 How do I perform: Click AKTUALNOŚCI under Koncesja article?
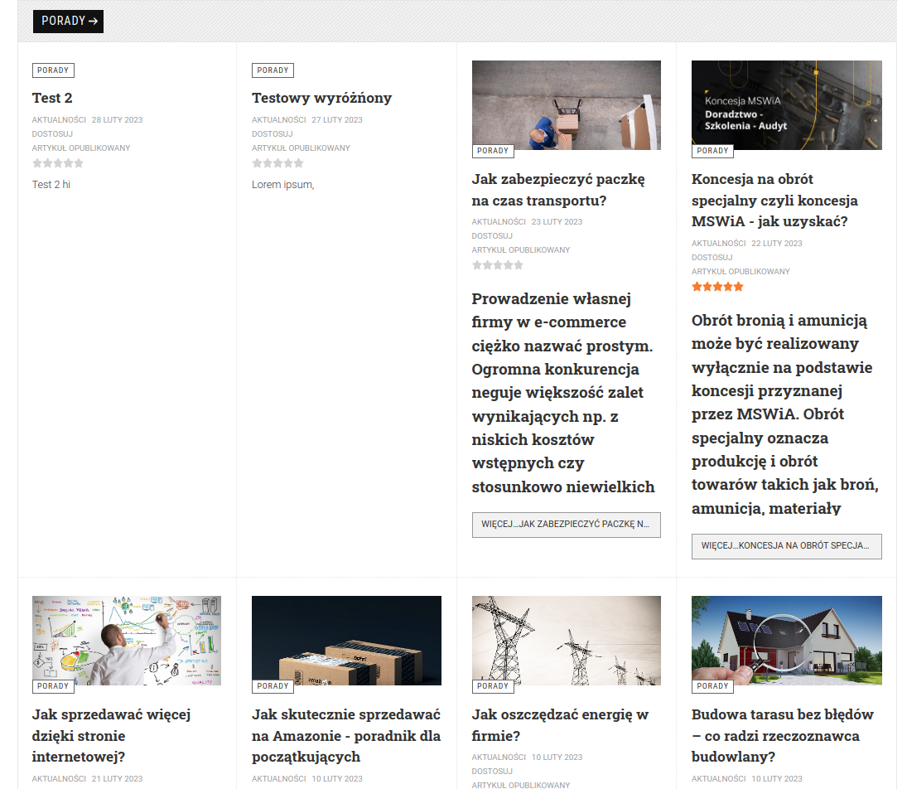pyautogui.click(x=718, y=243)
